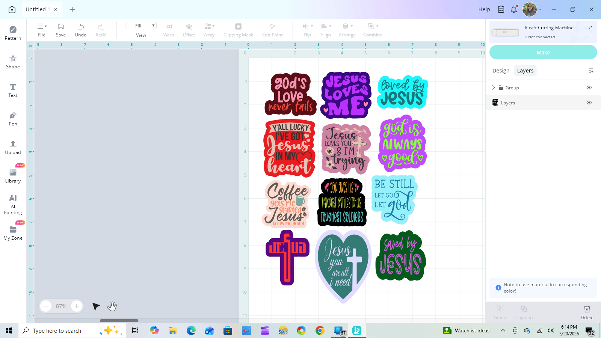Open the File menu dropdown
This screenshot has width=601, height=338.
point(42,27)
